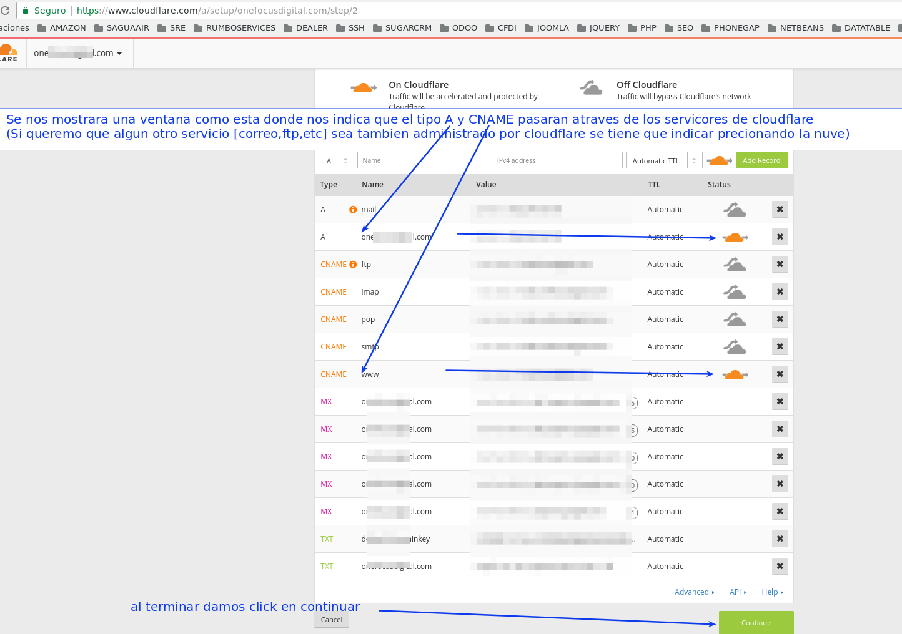Screen dimensions: 902x634
Task: Delete the last TXT record
Action: [x=780, y=567]
